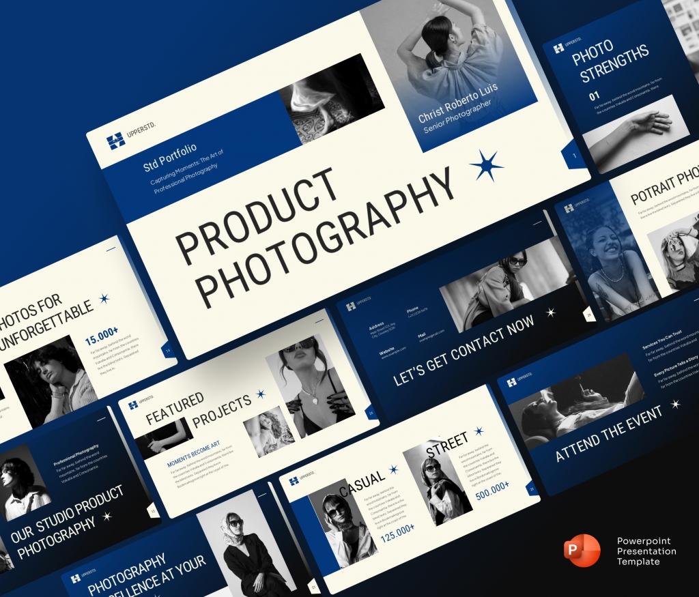Click the blue star next to STREET heading
Viewport: 699px width, 597px height.
[479, 431]
